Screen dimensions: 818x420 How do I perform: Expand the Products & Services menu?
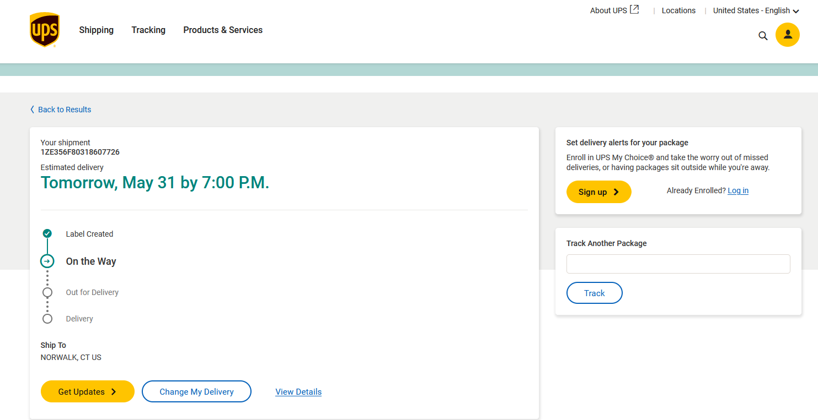point(223,30)
